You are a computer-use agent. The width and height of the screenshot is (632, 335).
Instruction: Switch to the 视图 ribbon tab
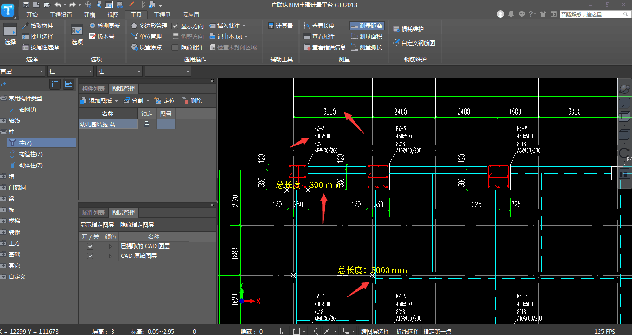(113, 14)
